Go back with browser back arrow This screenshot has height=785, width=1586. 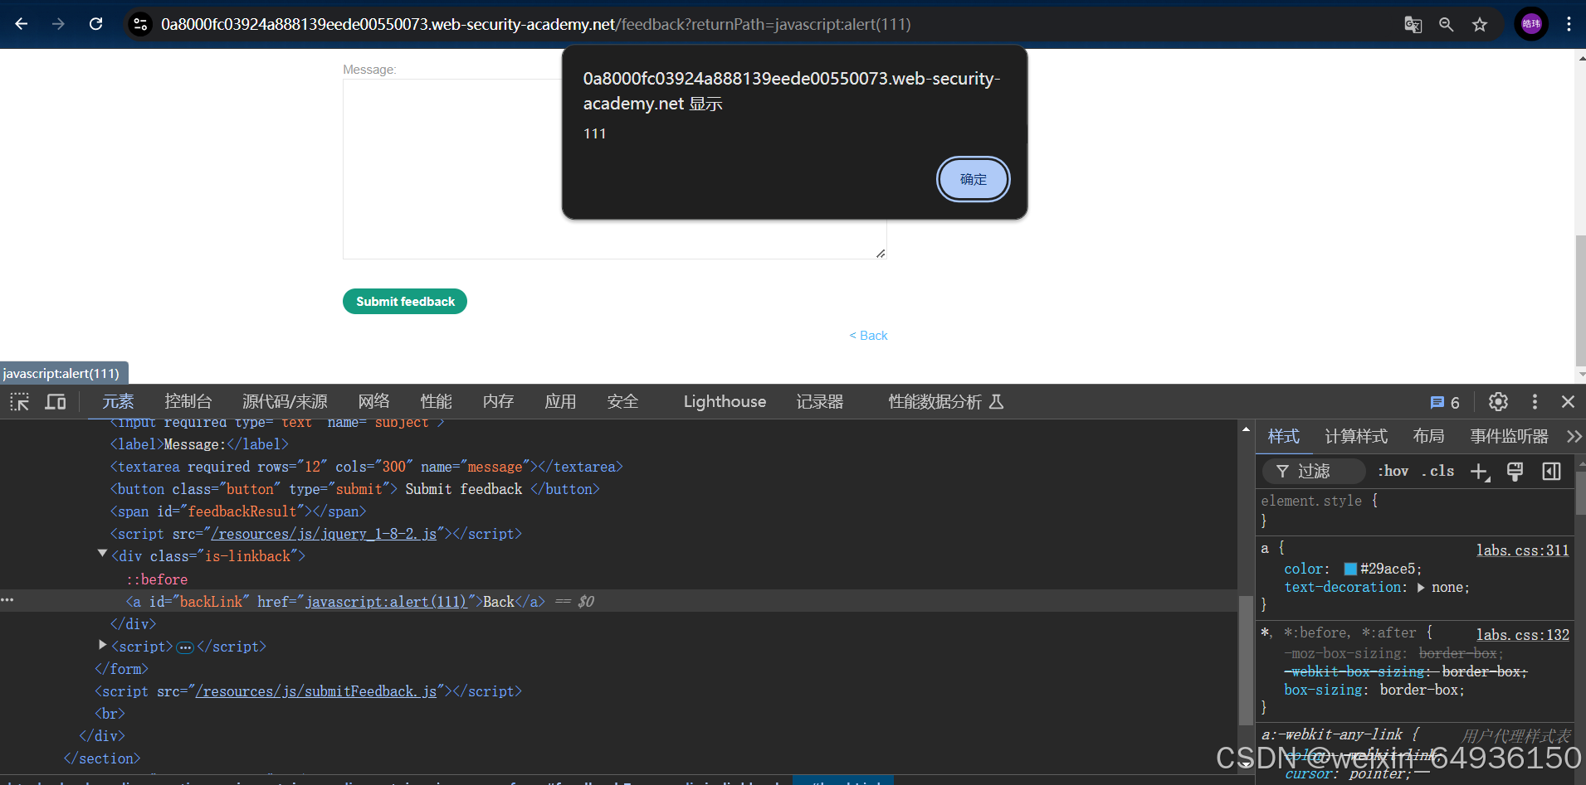point(22,24)
